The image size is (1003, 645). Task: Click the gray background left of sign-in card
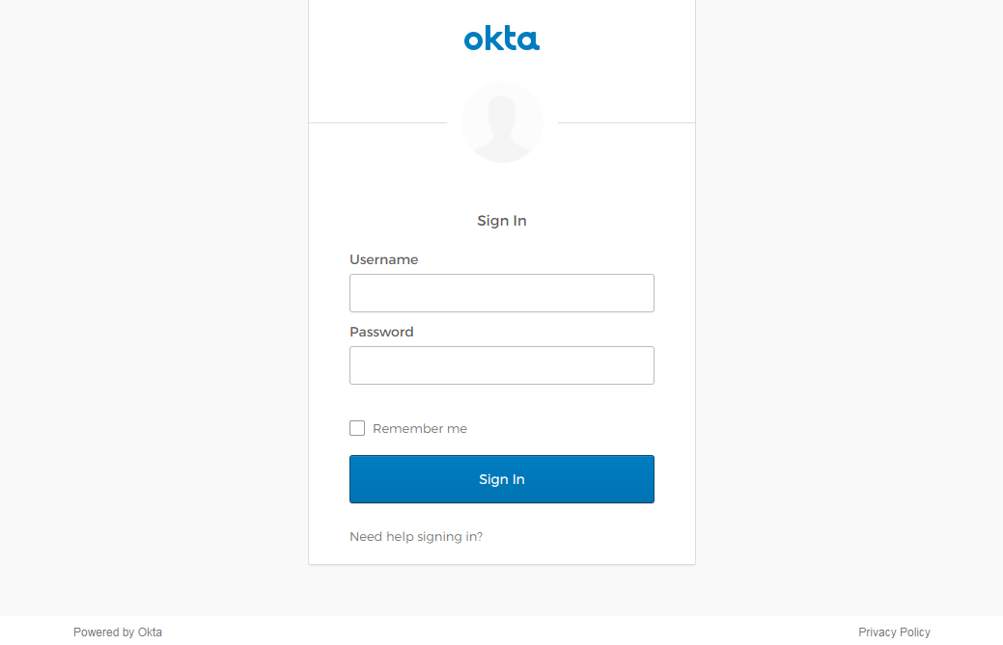coord(154,289)
